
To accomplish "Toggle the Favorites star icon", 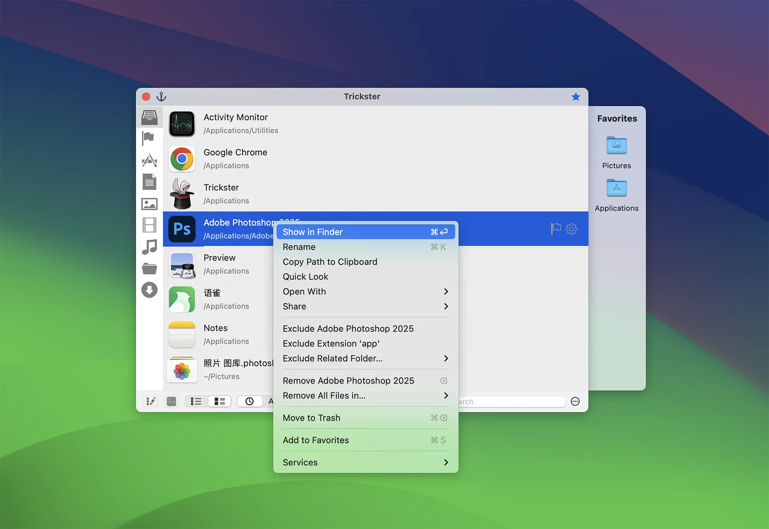I will (x=576, y=97).
